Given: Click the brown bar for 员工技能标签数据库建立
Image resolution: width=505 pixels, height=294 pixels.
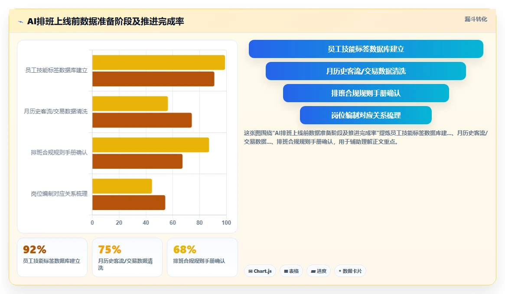Looking at the screenshot, I should pyautogui.click(x=153, y=79).
